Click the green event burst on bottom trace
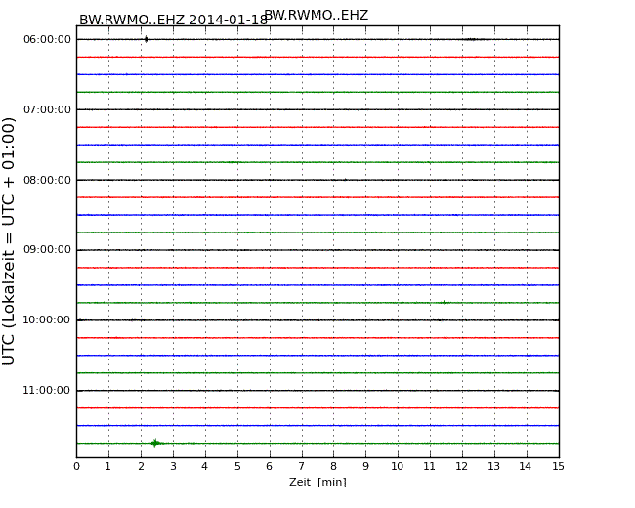Viewport: 635px width, 508px height. [156, 443]
